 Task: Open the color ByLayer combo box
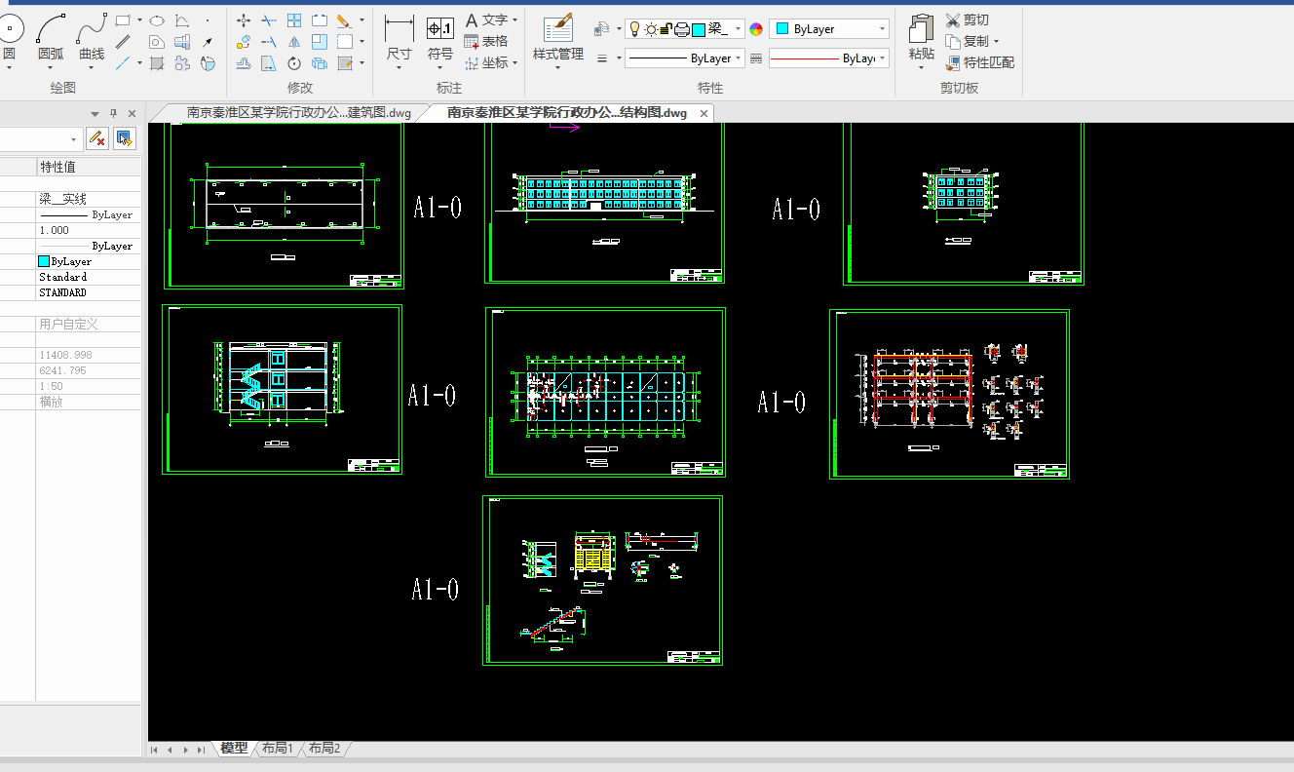829,29
